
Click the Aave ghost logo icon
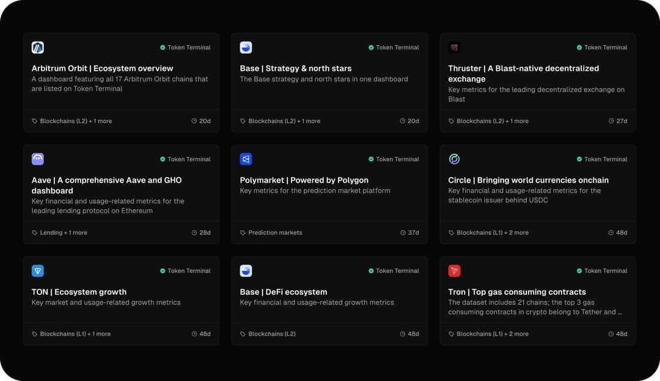click(x=37, y=159)
